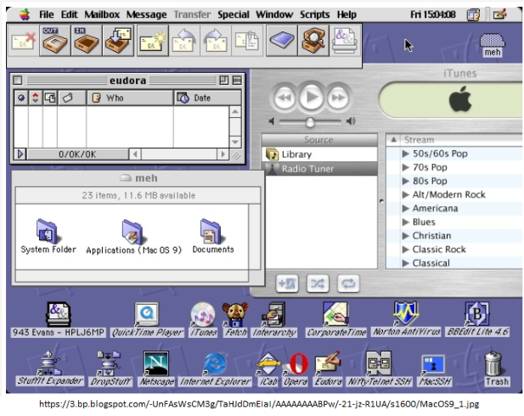Image resolution: width=524 pixels, height=416 pixels.
Task: Expand the 50s/60s Pop stream category
Action: [405, 153]
